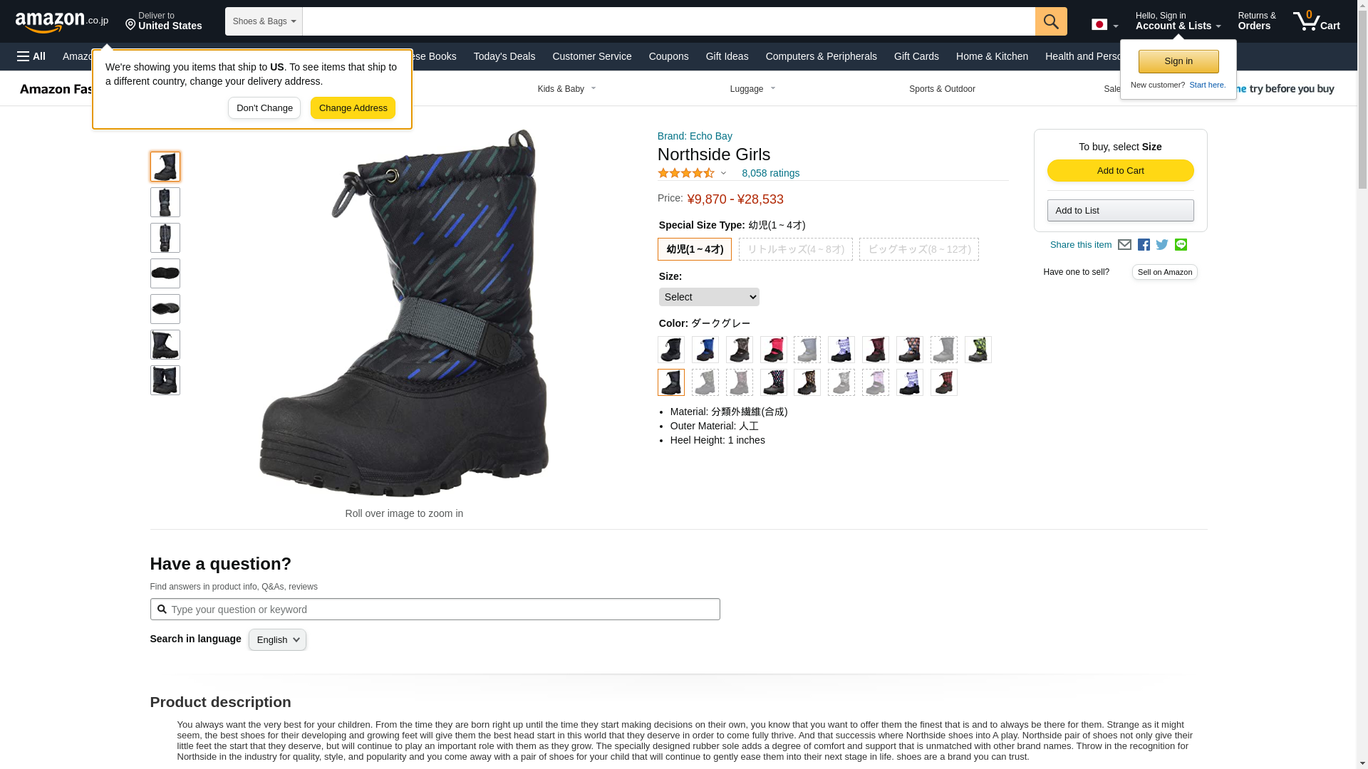The image size is (1368, 769).
Task: Share this item via email icon
Action: [1124, 245]
